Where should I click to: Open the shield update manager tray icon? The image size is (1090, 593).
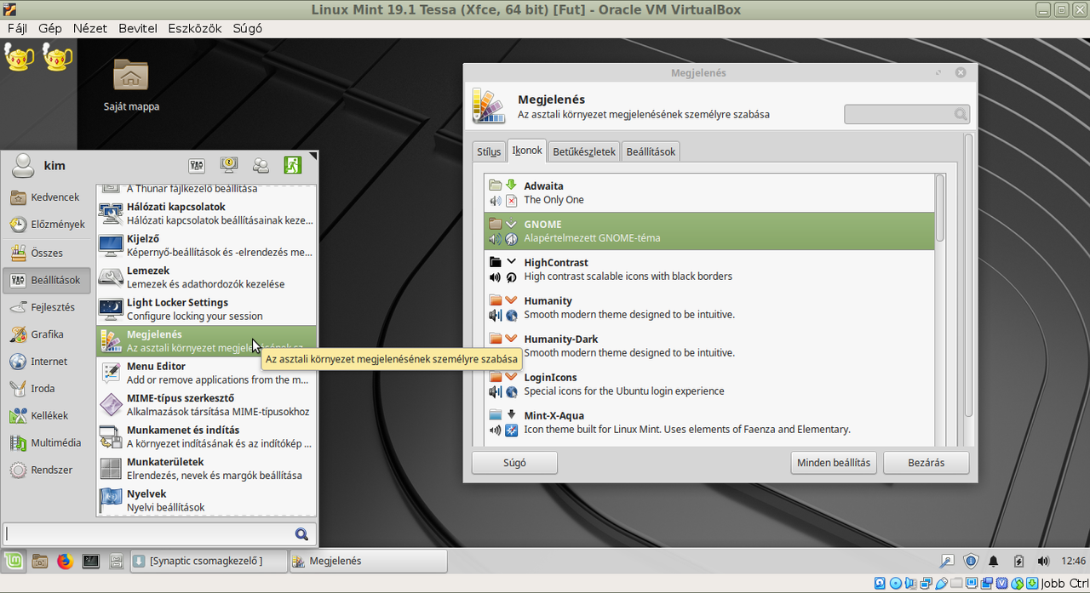tap(970, 561)
